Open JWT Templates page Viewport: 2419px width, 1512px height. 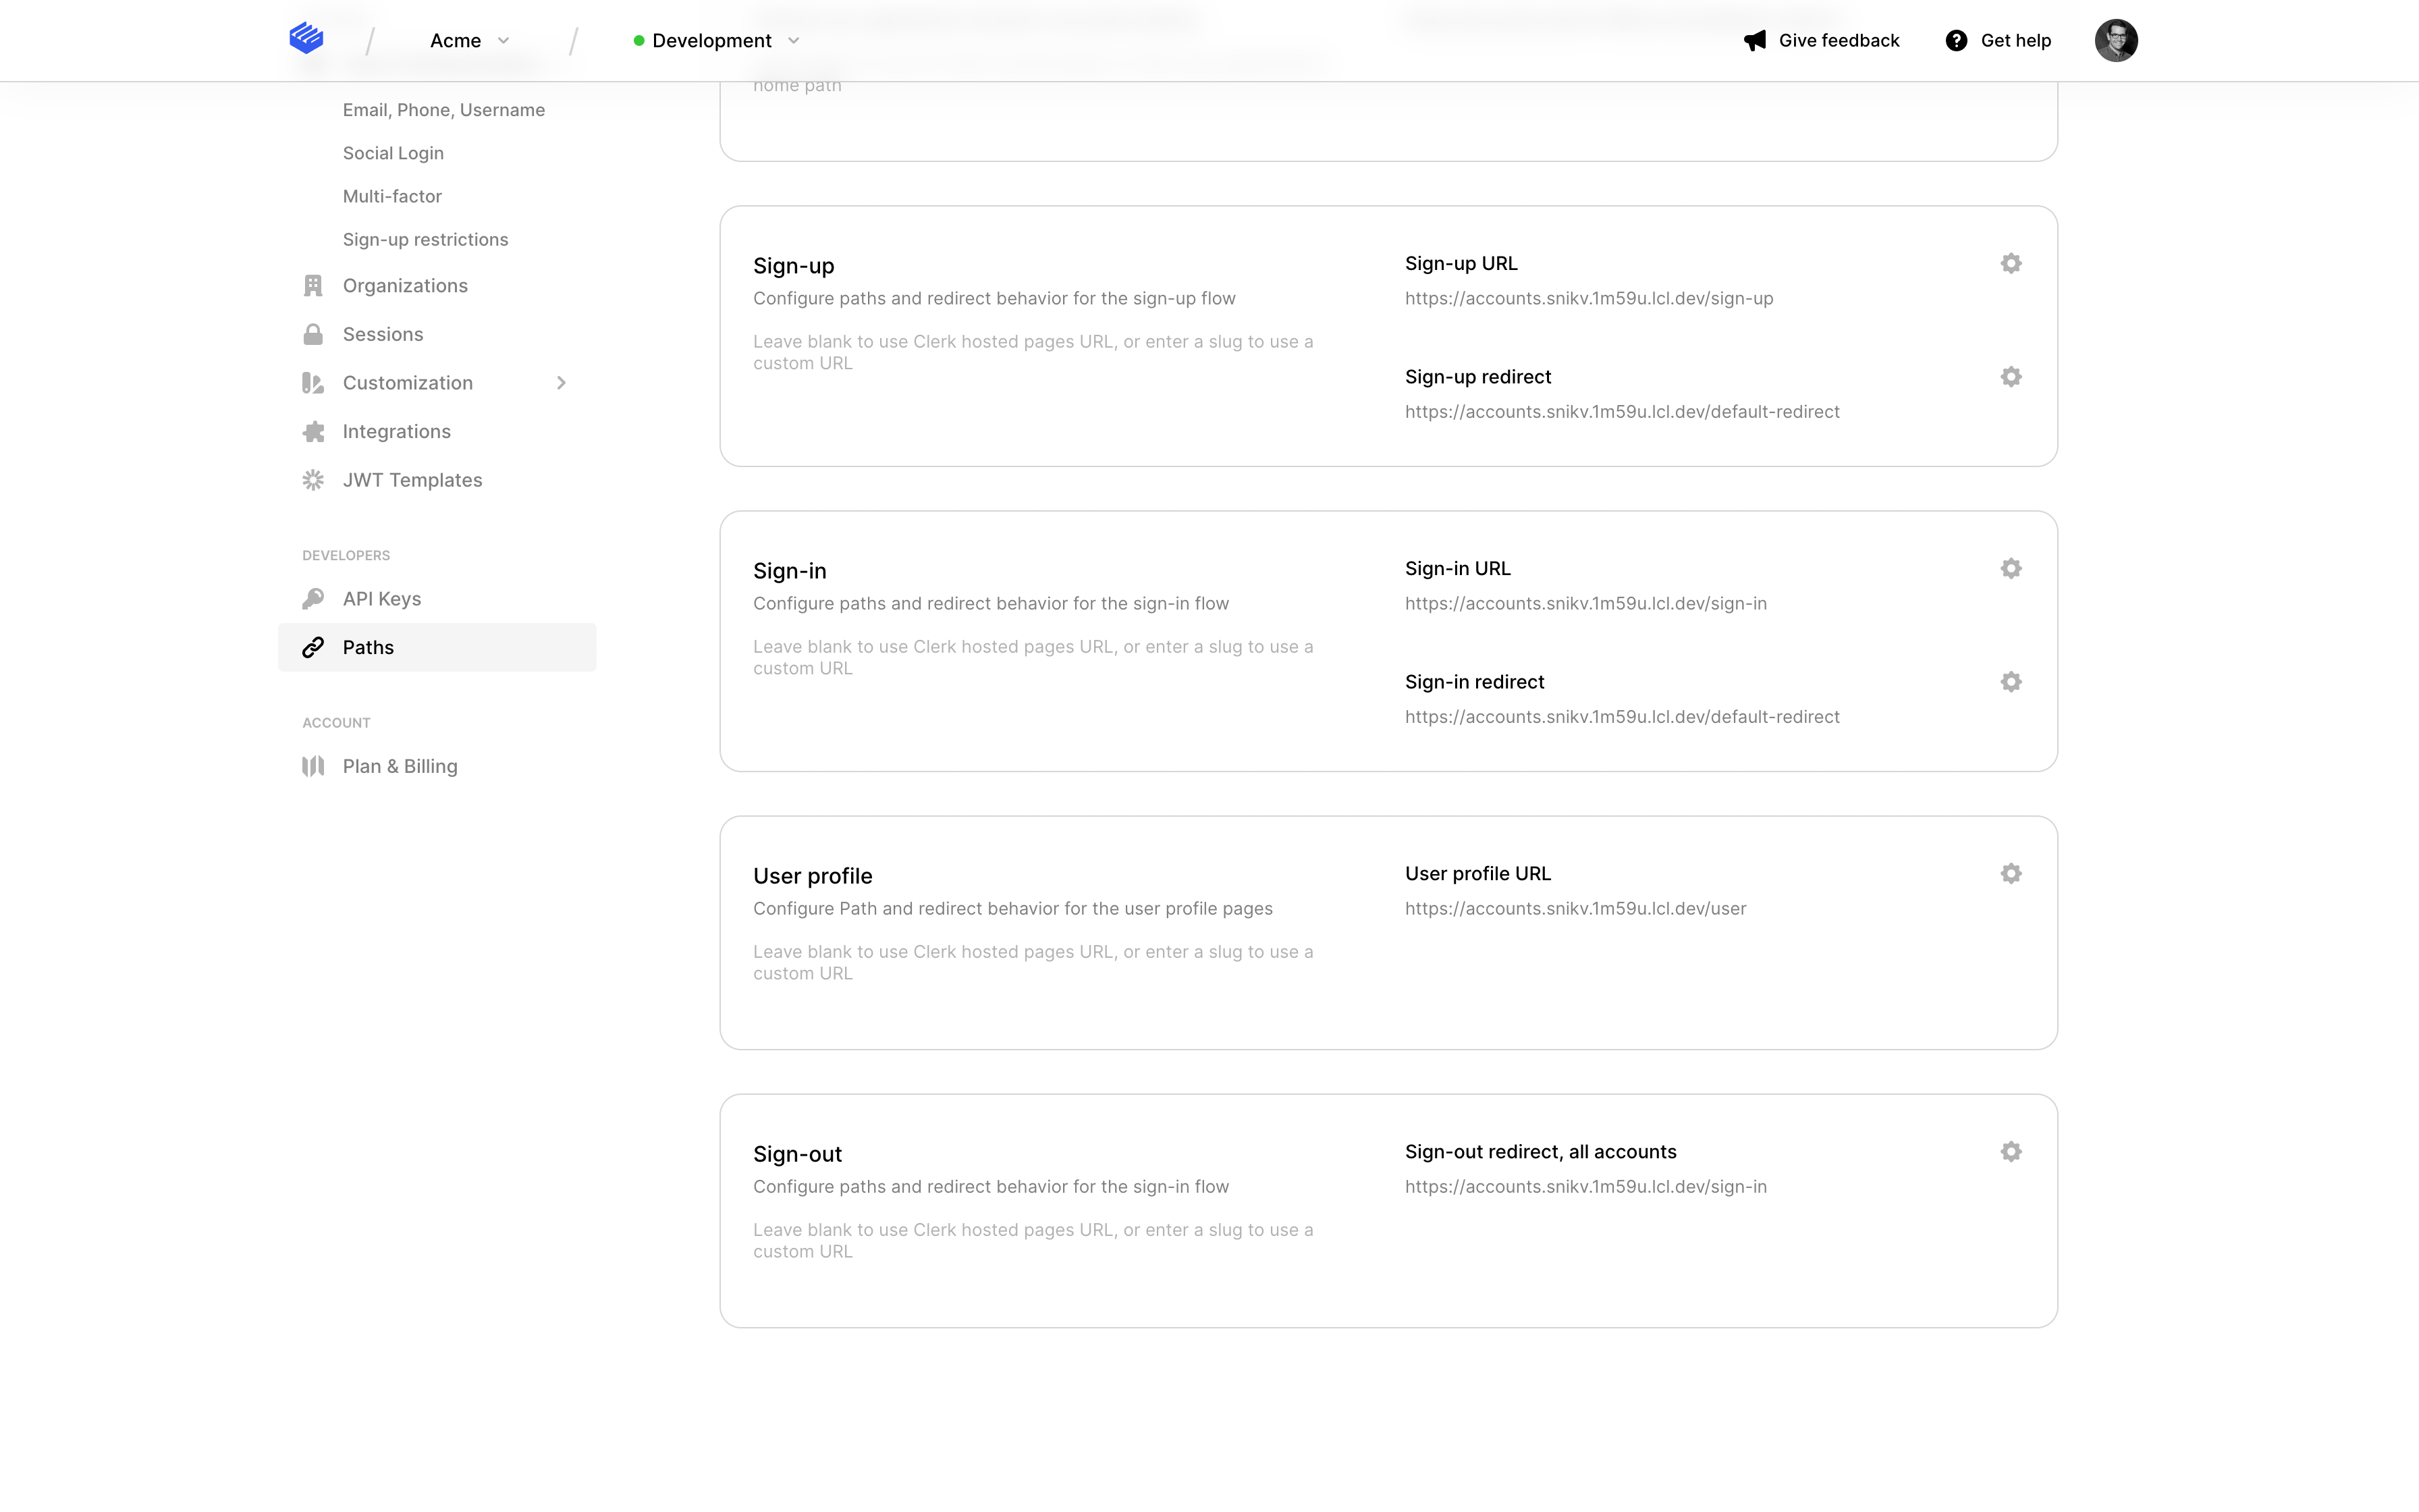pyautogui.click(x=412, y=480)
